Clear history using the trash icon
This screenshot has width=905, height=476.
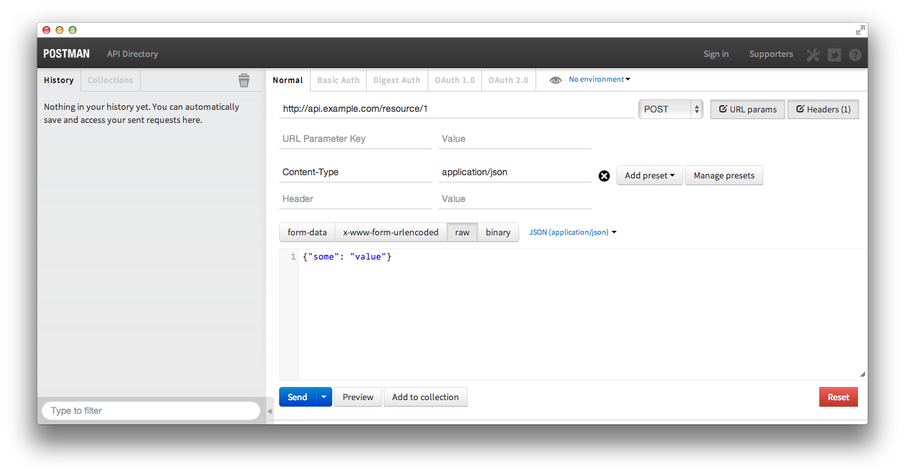[x=244, y=80]
